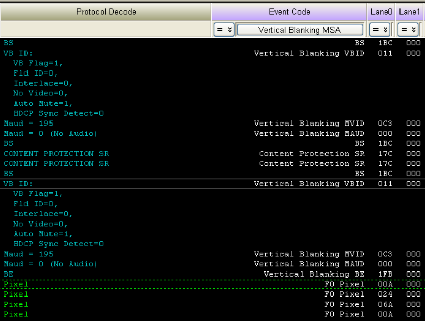Click the Lane0 column header
425x321 pixels.
pos(381,12)
